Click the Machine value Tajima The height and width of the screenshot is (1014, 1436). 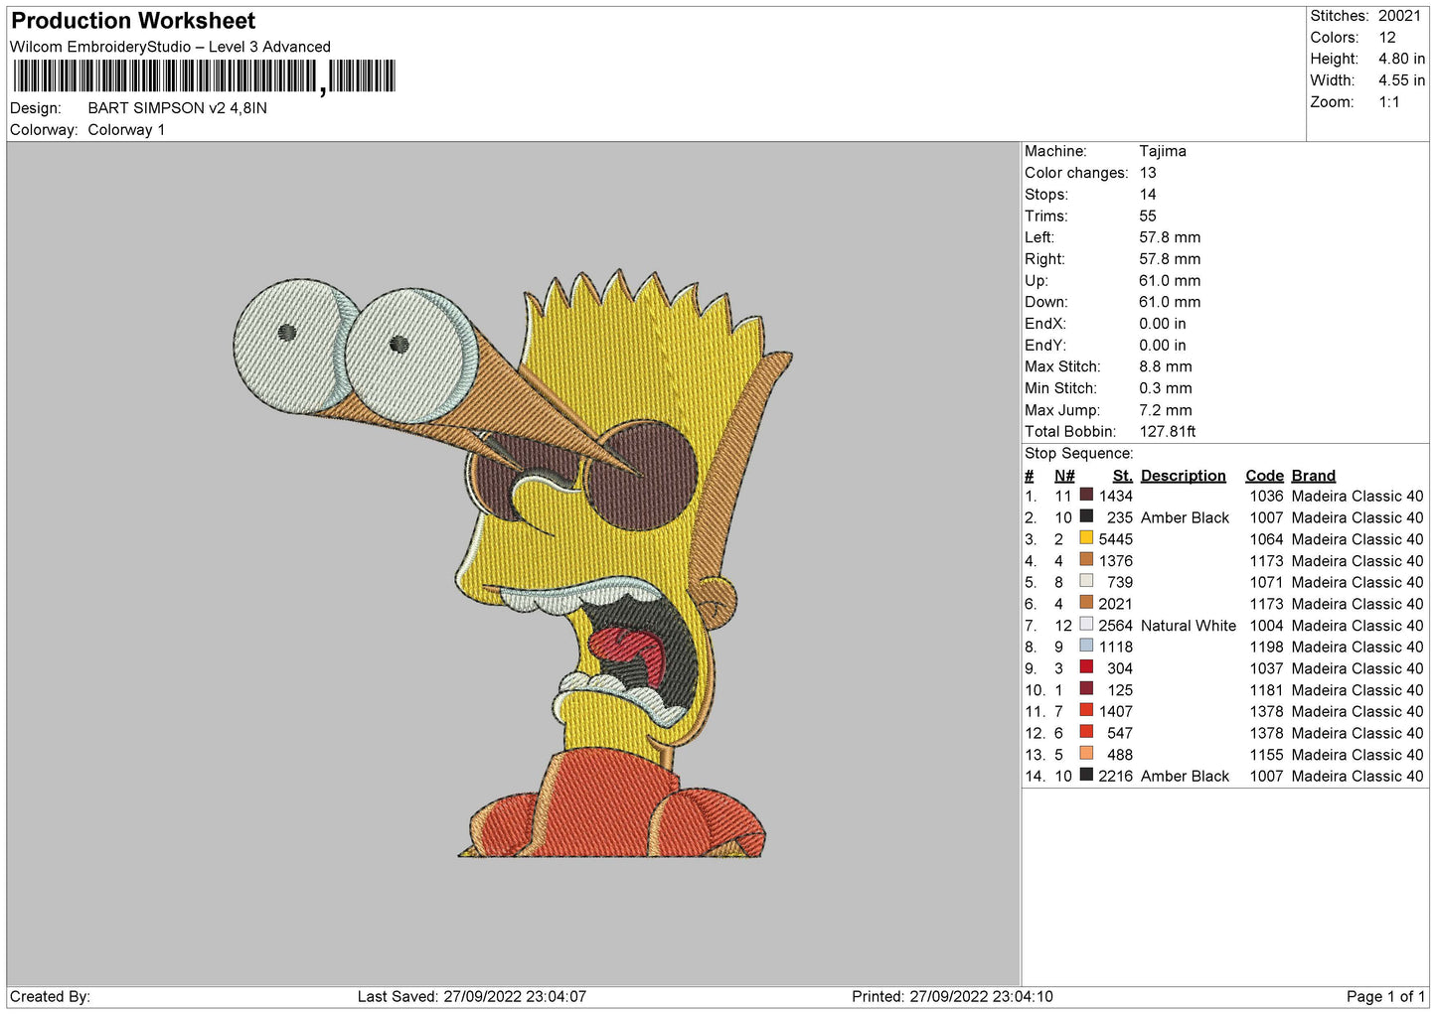pyautogui.click(x=1163, y=151)
